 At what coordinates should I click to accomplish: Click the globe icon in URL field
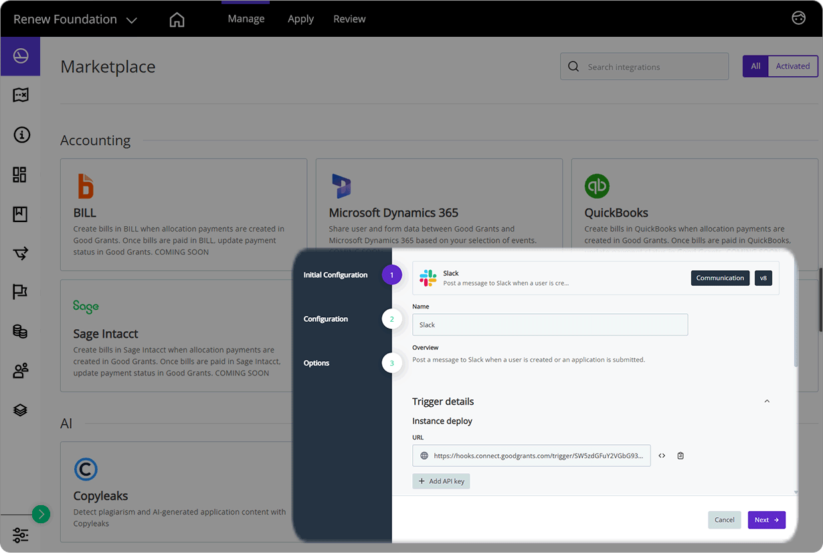click(424, 456)
